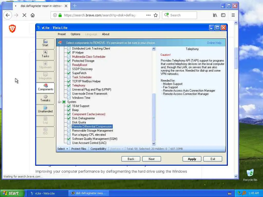The height and width of the screenshot is (197, 263).
Task: Open the Start section in vLite sidebar
Action: point(45,43)
